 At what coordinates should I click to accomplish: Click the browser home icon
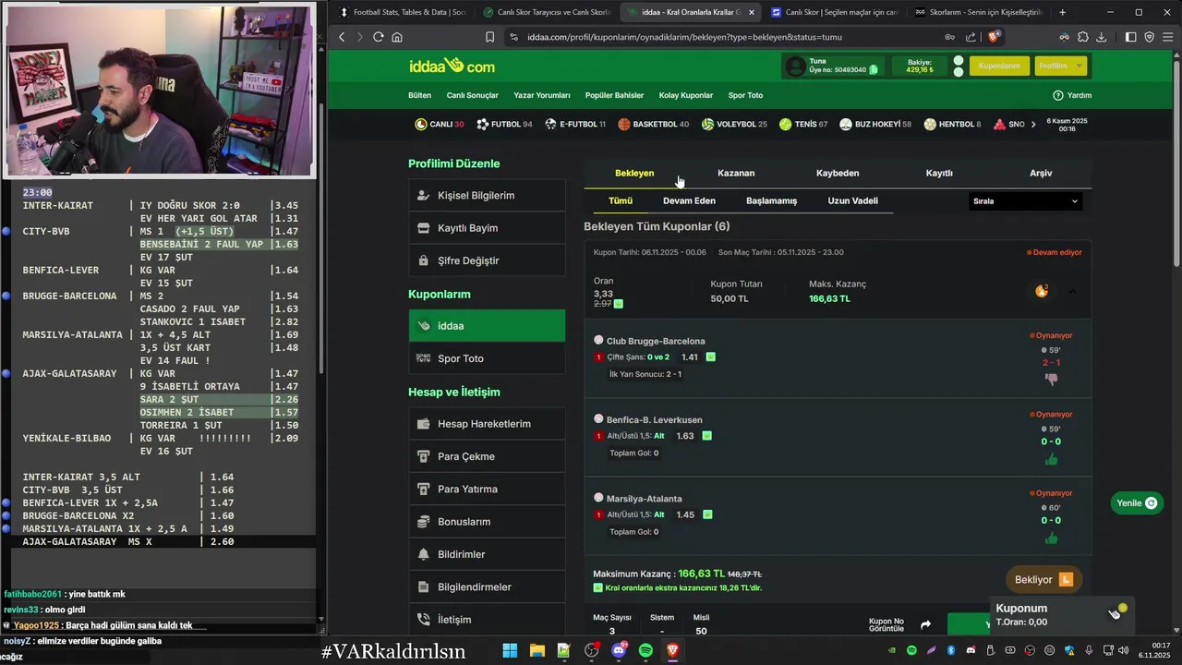tap(397, 37)
